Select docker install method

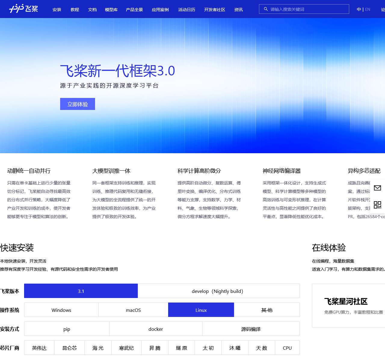coord(156,329)
